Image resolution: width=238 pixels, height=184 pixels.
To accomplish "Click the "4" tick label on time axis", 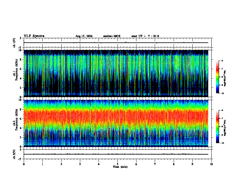I will point(99,164).
